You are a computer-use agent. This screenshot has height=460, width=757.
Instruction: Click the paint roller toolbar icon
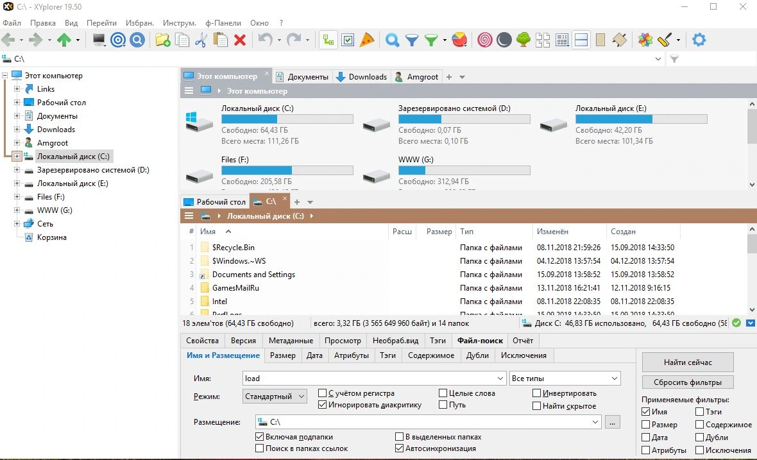coord(665,40)
